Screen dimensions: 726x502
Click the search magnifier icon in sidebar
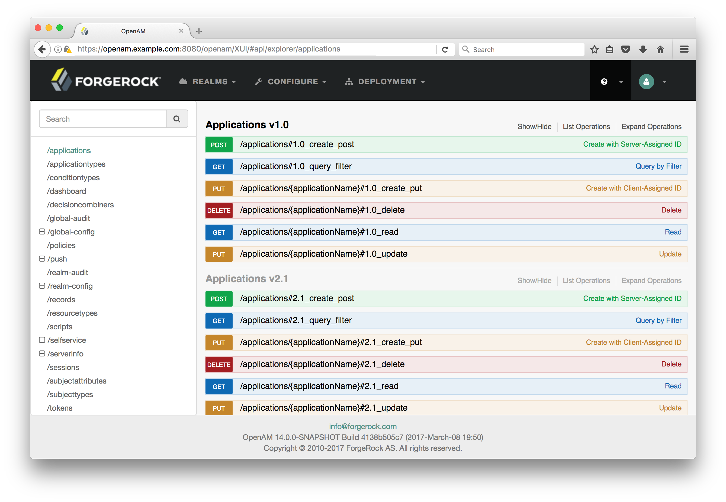[178, 119]
